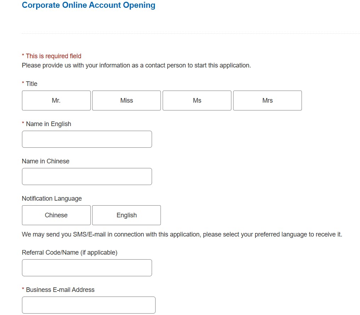Click the Notification Language label

(x=52, y=199)
